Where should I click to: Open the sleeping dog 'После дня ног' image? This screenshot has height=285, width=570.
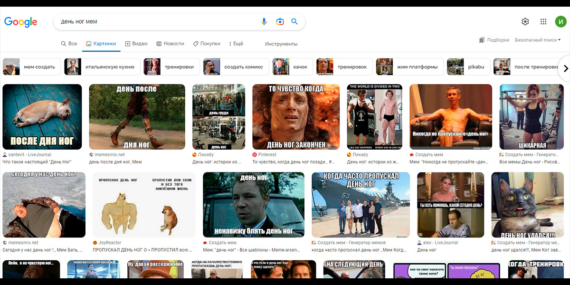42,117
